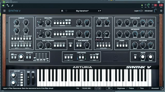
Task: Click the wrapper VOL knob at top right
Action: click(149, 5)
